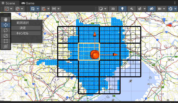Toggle 2D view mode
Screen dimensions: 178x103
(113, 9)
